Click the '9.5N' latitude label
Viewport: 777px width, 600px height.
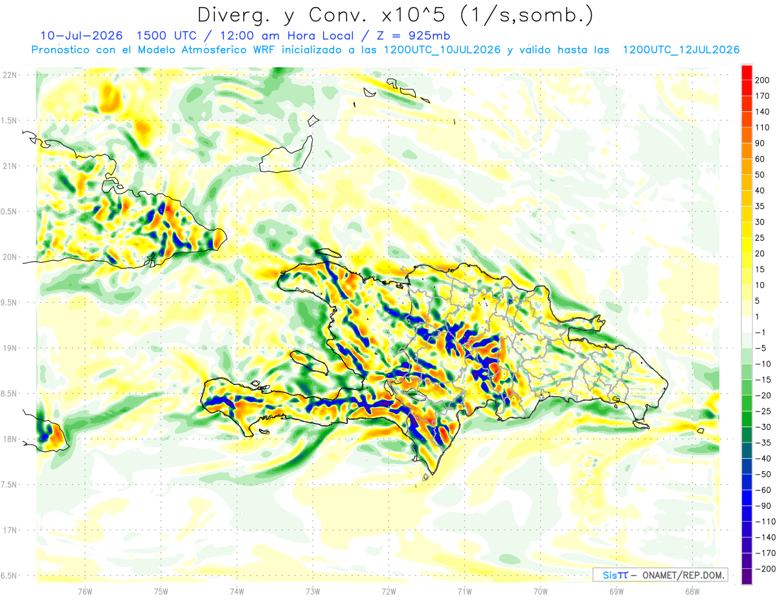tap(9, 302)
